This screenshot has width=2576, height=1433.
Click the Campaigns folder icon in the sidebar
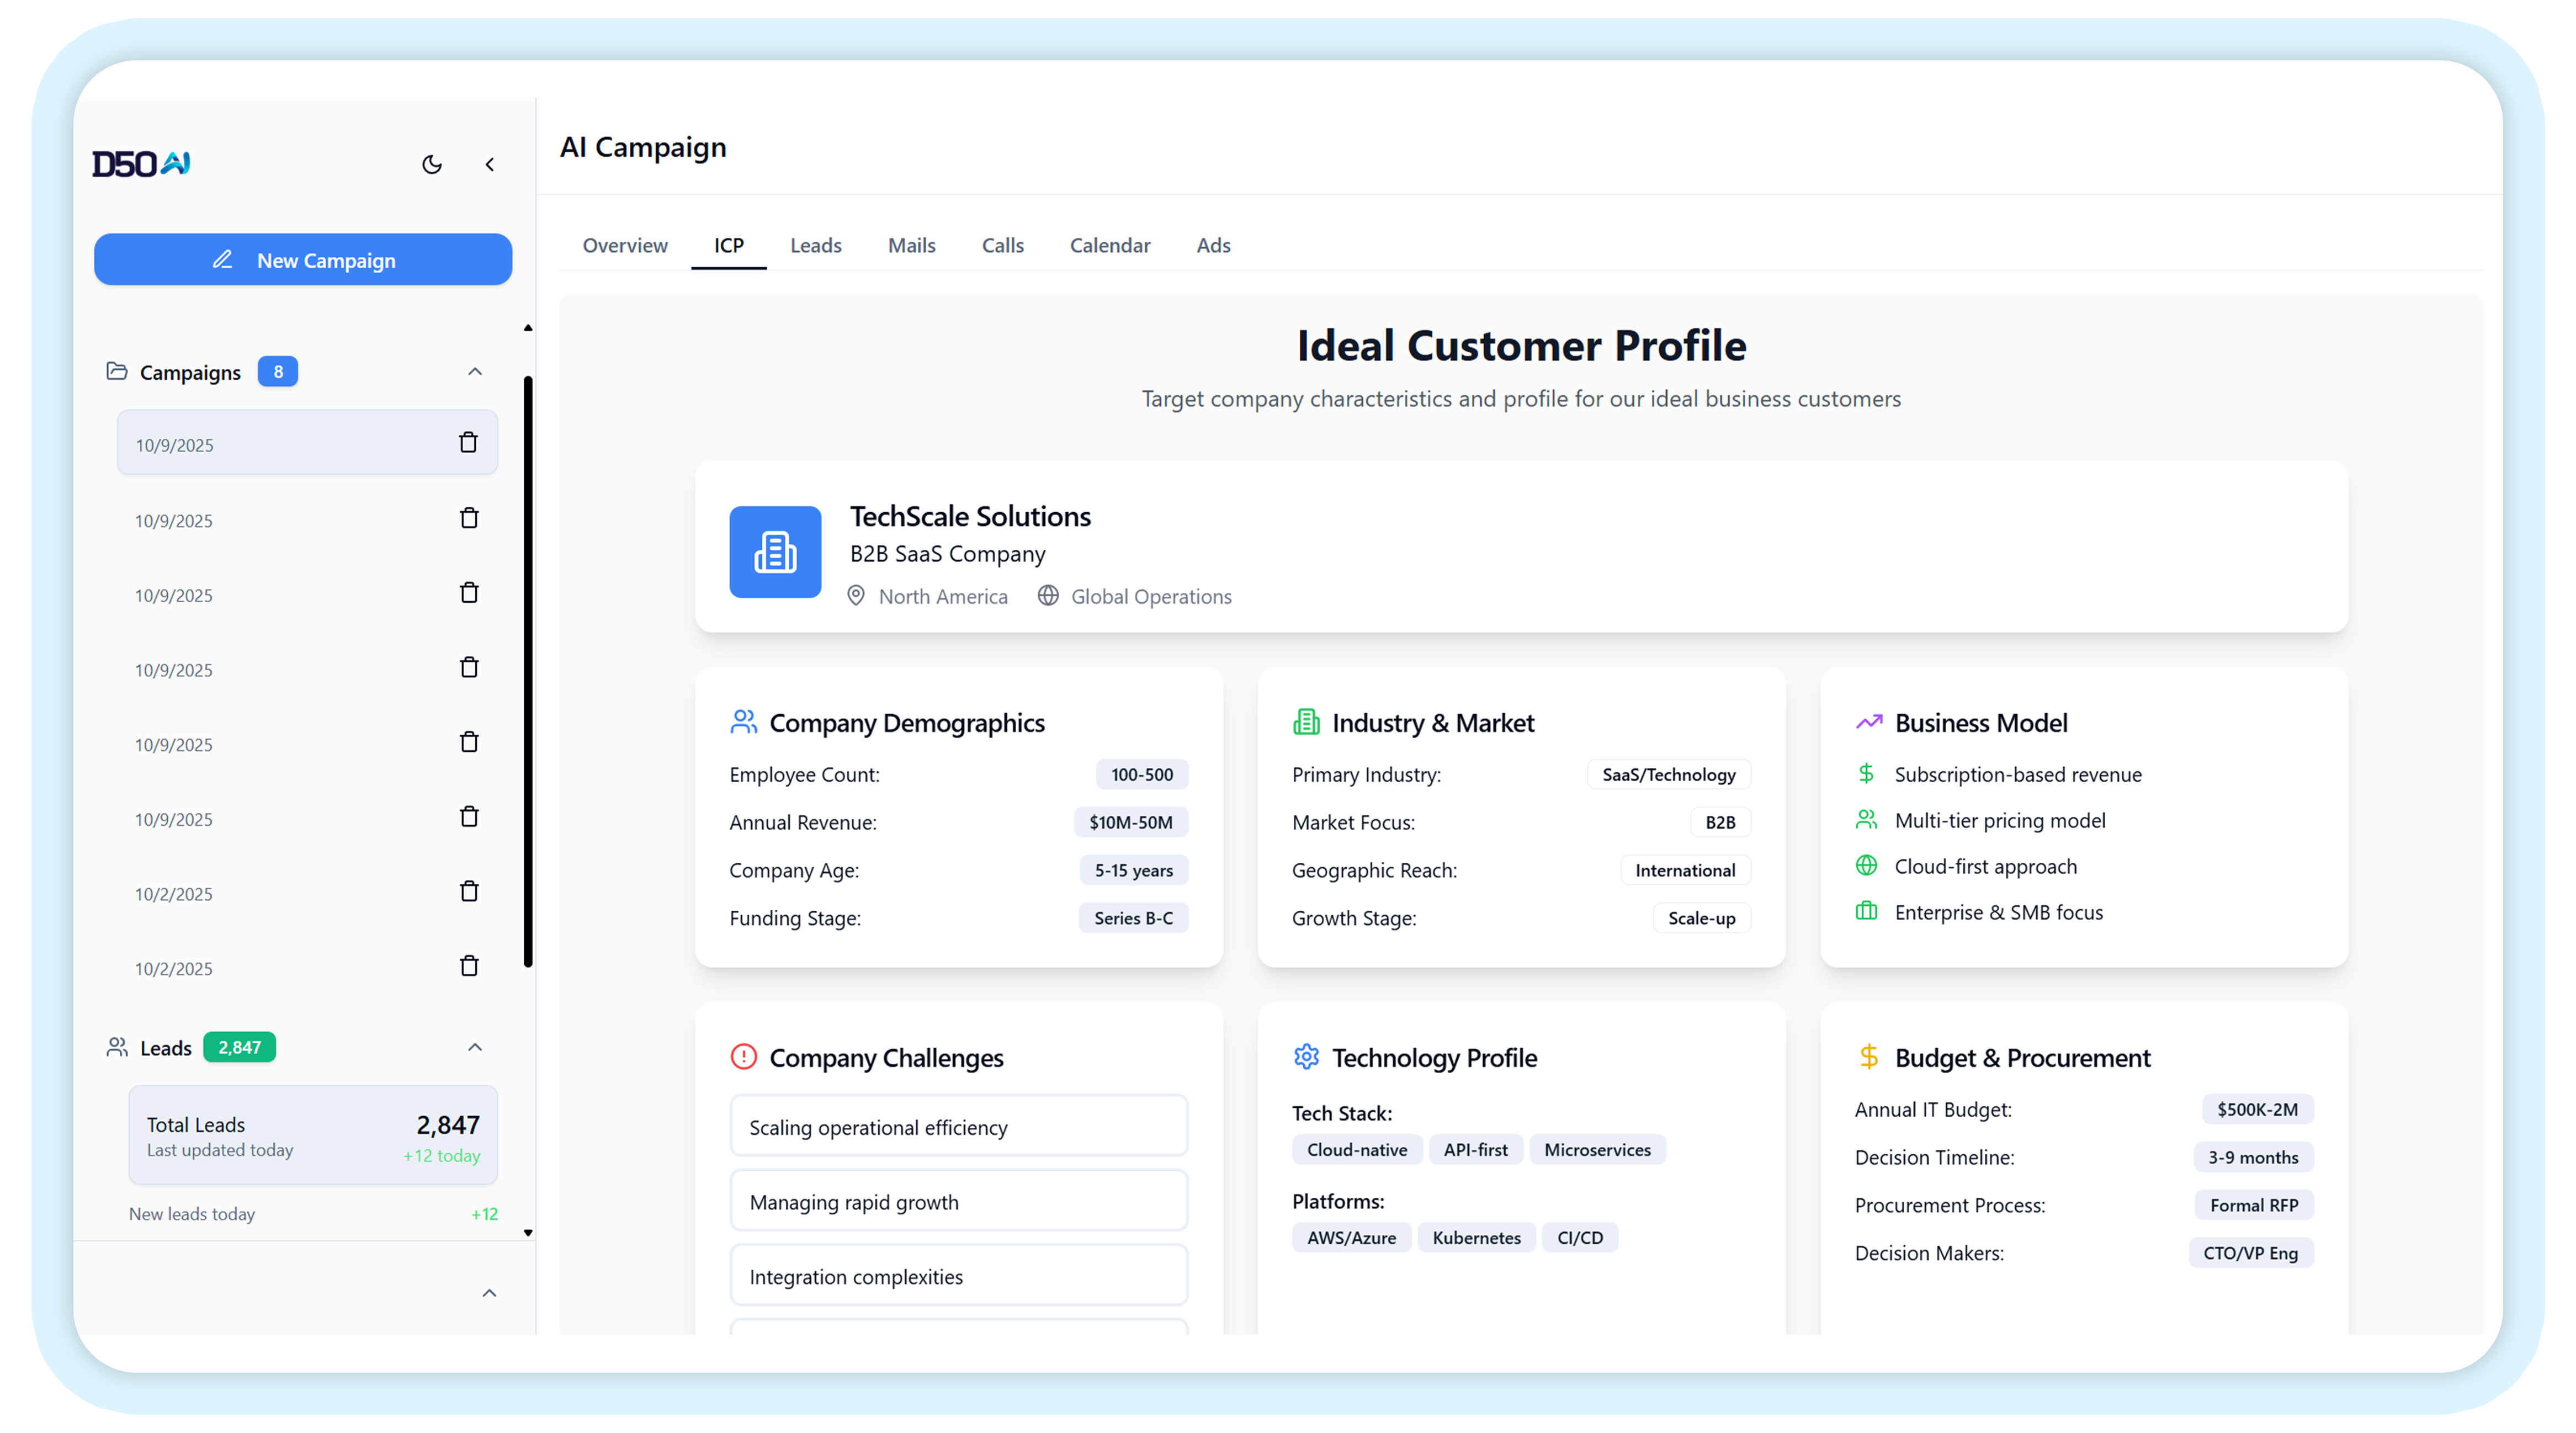pyautogui.click(x=117, y=371)
